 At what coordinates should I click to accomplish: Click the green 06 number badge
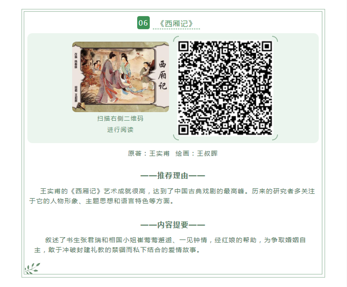[x=143, y=22]
